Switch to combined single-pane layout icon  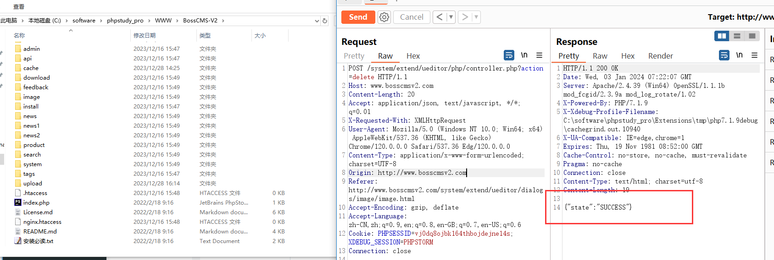(752, 36)
